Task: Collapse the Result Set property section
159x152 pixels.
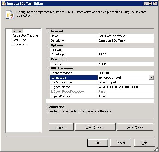Action: click(48, 59)
